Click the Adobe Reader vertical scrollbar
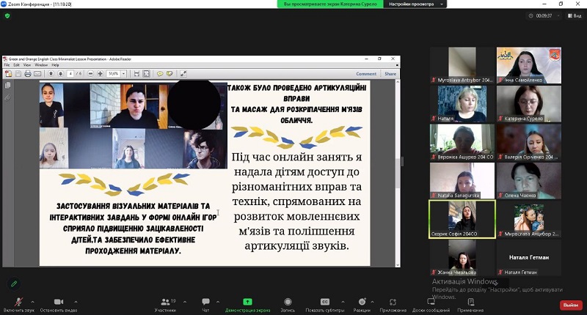 point(398,168)
